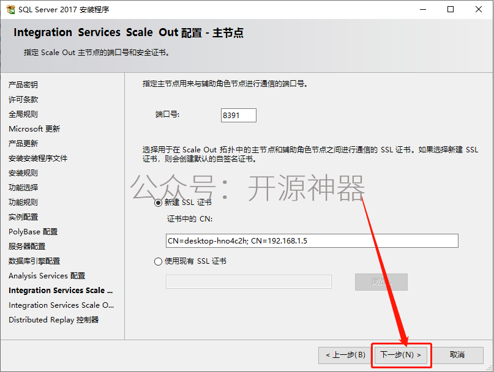Open the 许可条款 step in sidebar
Screen dimensions: 494x372
click(x=23, y=99)
